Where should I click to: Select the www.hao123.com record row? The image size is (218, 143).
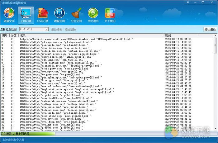(x=107, y=98)
